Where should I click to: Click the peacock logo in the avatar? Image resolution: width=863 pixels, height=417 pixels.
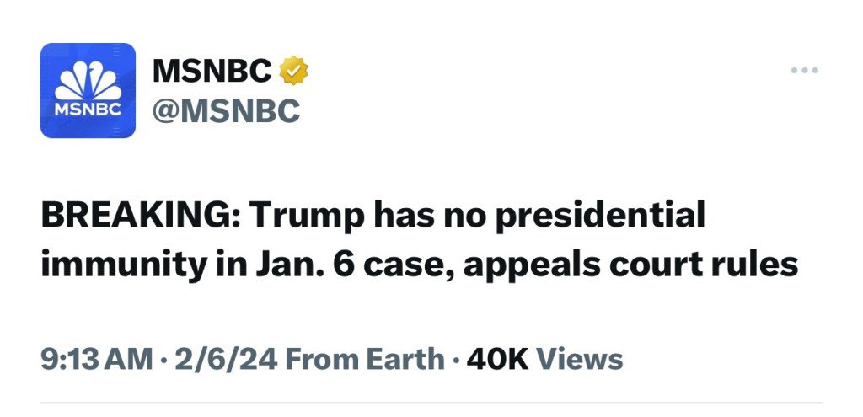click(88, 82)
